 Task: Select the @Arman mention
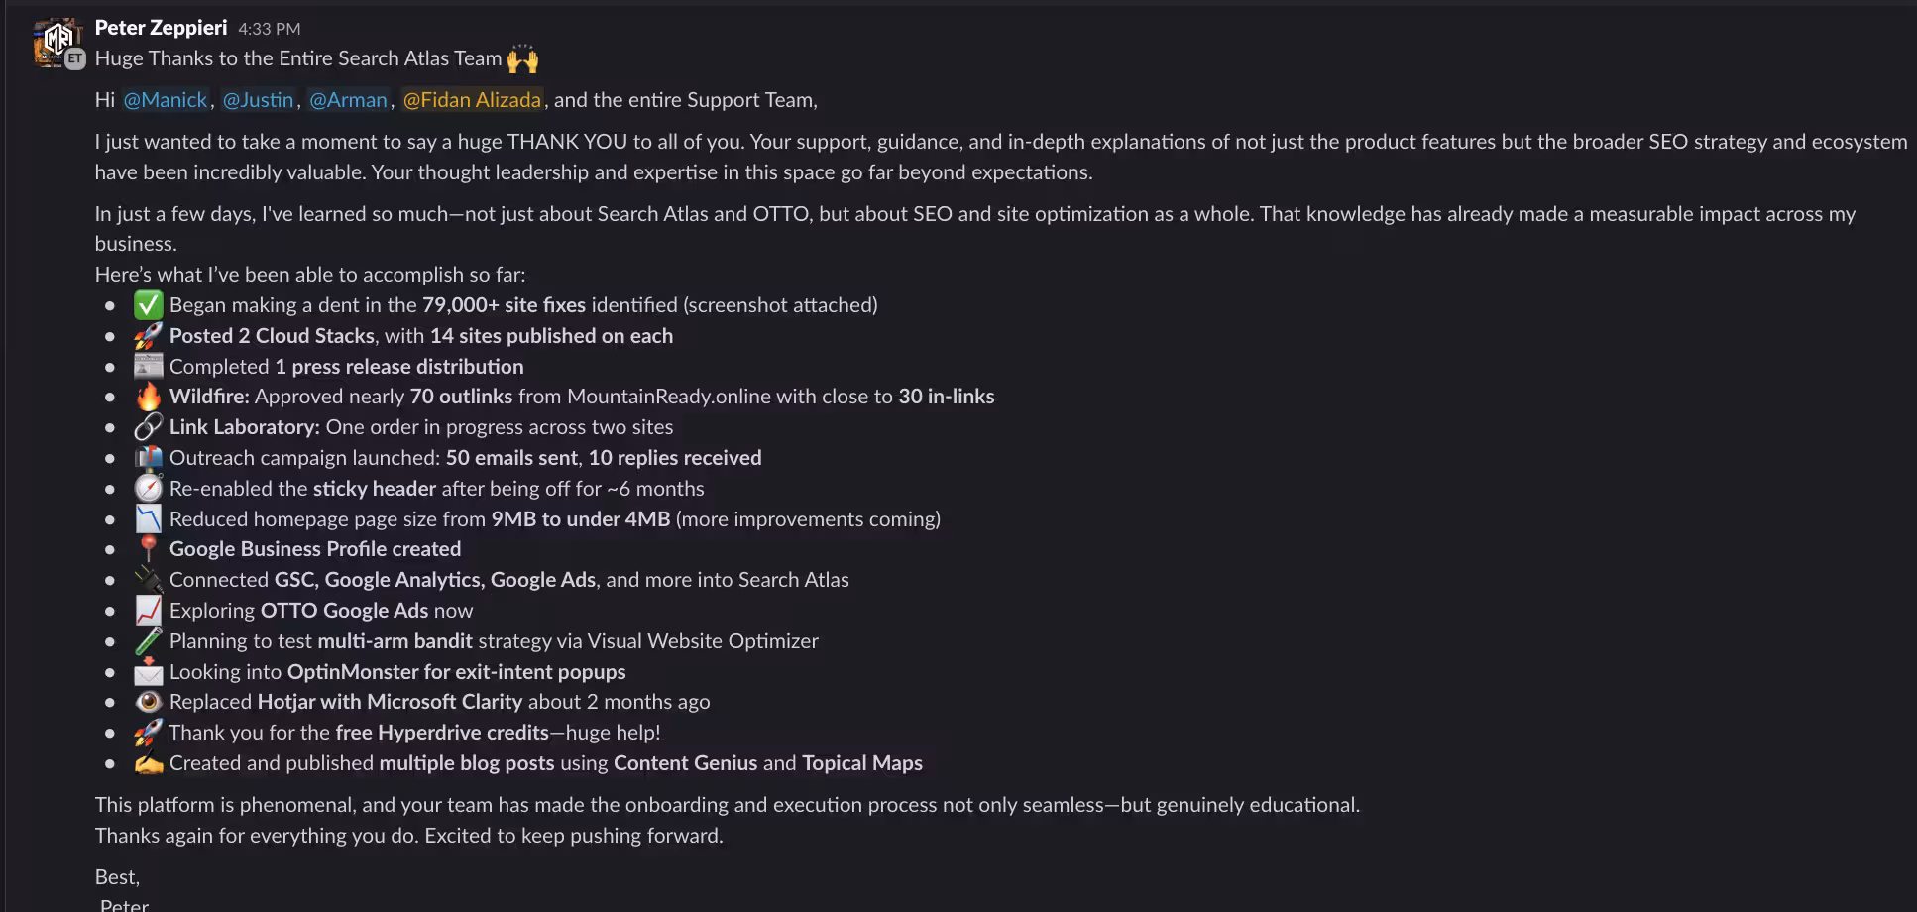[x=348, y=100]
